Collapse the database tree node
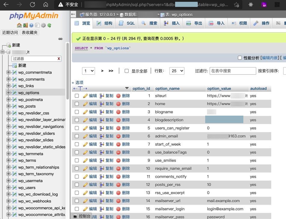Screen dimensions: 286x219 point(2,52)
